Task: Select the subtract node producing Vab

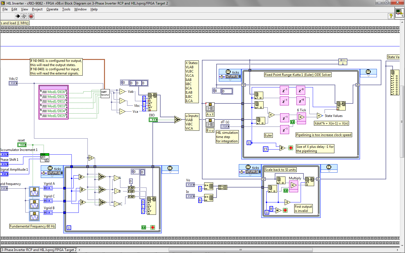Action: click(x=122, y=92)
